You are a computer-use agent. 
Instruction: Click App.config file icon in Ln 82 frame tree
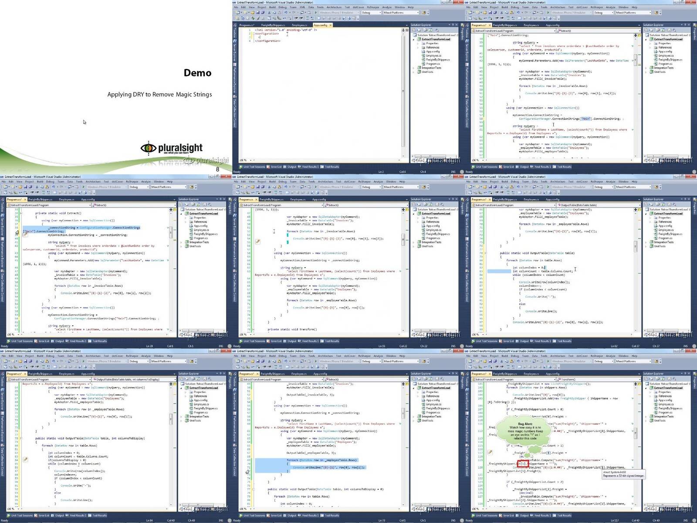coord(656,226)
